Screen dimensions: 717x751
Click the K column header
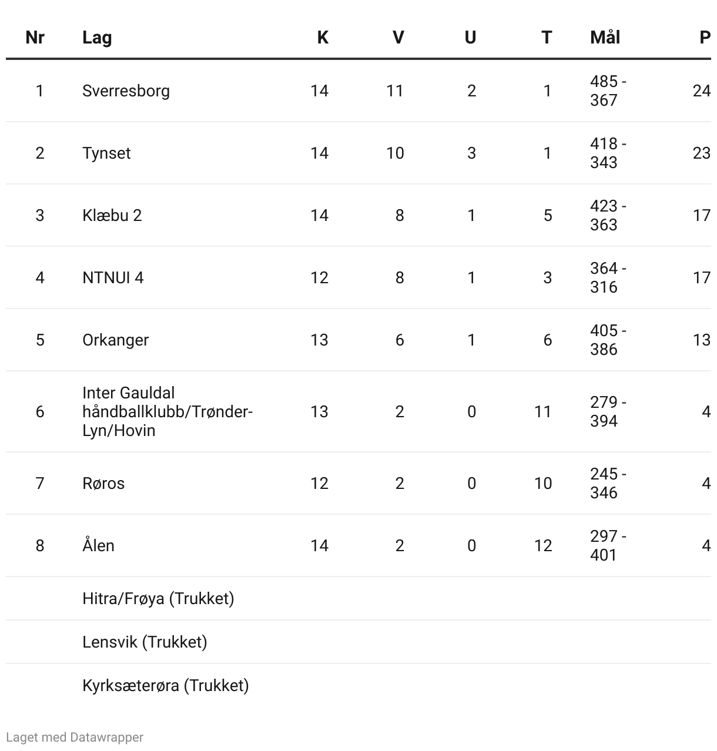(x=323, y=38)
